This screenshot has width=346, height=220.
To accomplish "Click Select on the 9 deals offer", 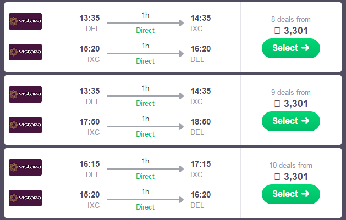I will (291, 121).
